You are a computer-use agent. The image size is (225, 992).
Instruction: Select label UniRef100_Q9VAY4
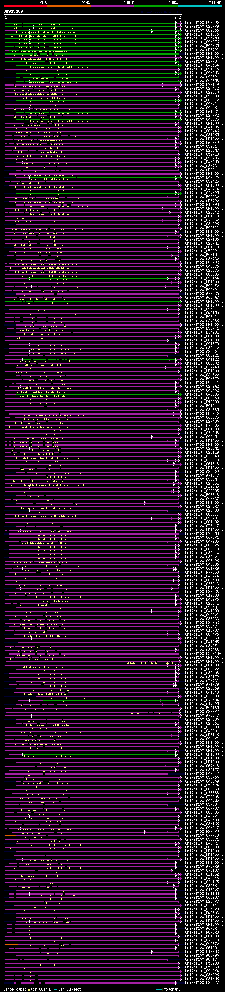(202, 971)
